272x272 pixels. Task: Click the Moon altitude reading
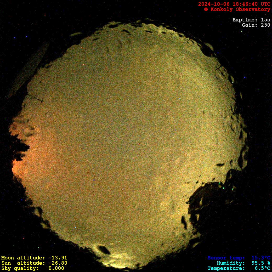point(34,258)
